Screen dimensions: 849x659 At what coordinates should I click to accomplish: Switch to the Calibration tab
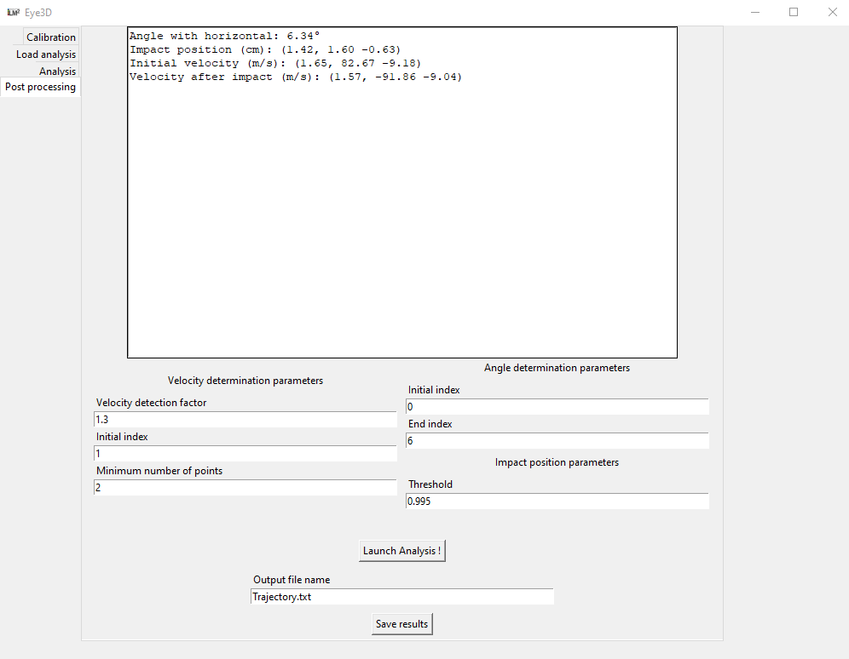51,37
